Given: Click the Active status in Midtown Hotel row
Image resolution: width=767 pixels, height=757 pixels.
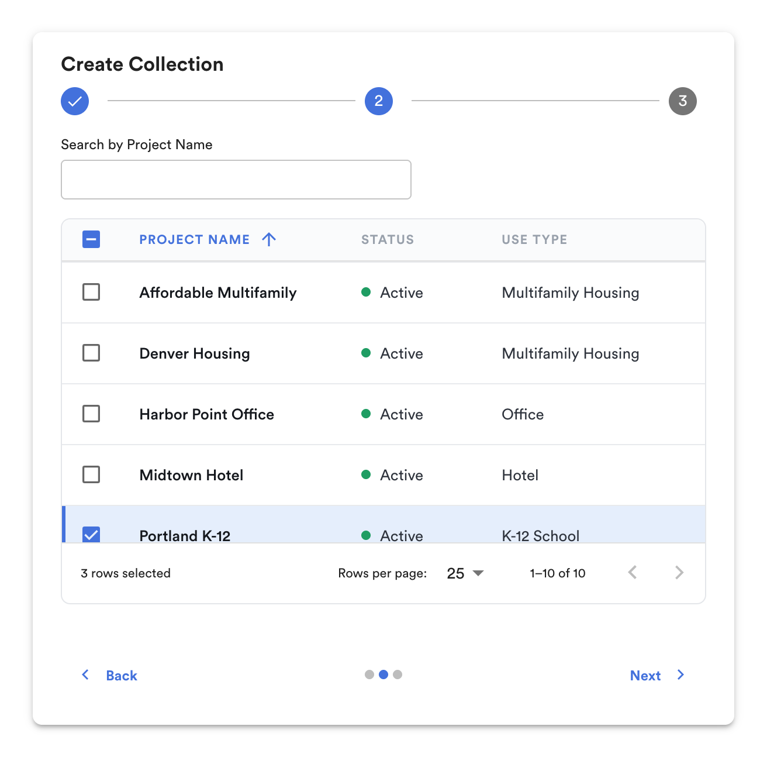Looking at the screenshot, I should (x=392, y=475).
